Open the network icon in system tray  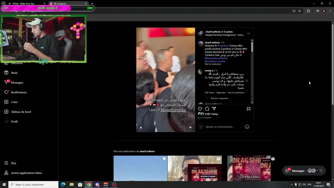(x=300, y=185)
